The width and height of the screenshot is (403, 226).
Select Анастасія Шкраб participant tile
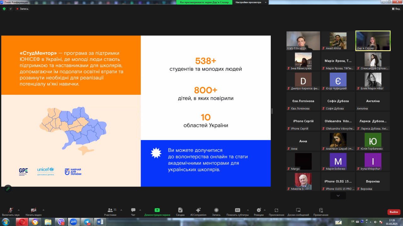338,141
